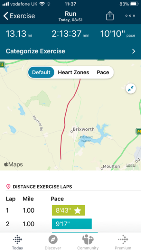
Task: Select the teal 9'17" lap two pace bar
Action: tap(72, 224)
